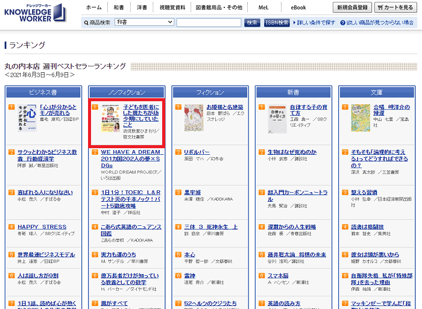
Task: Open 子どもを医者にした親たちが幼少期にしていたこと link
Action: click(141, 116)
